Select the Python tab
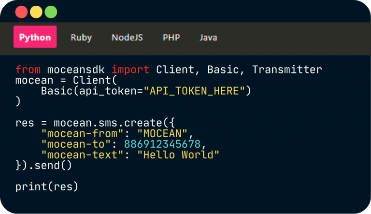This screenshot has width=371, height=214. pos(35,37)
